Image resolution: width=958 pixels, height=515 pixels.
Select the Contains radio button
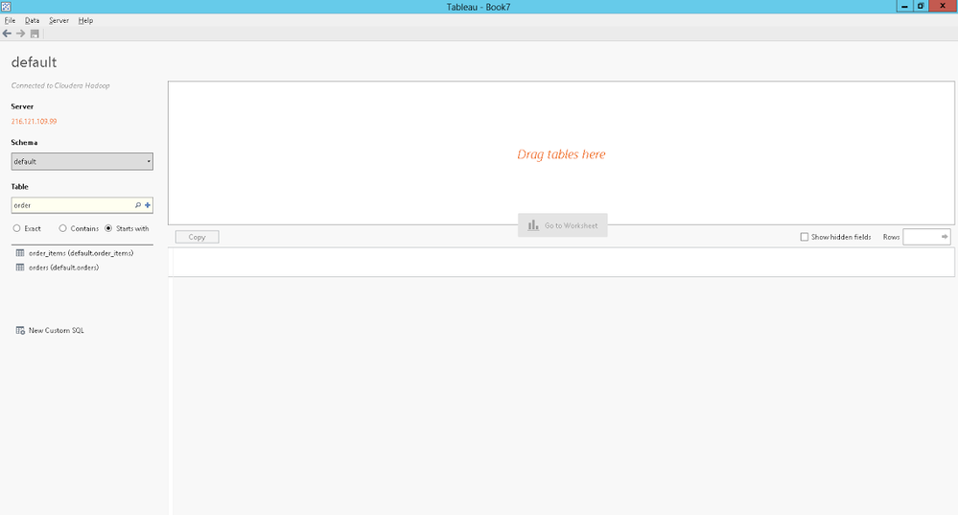click(62, 228)
